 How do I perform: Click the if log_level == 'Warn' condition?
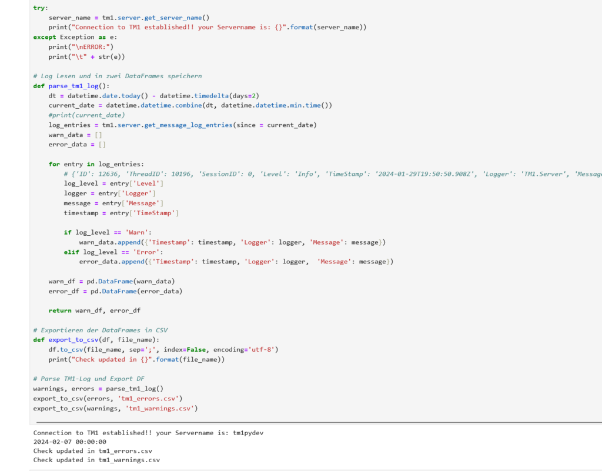click(108, 232)
